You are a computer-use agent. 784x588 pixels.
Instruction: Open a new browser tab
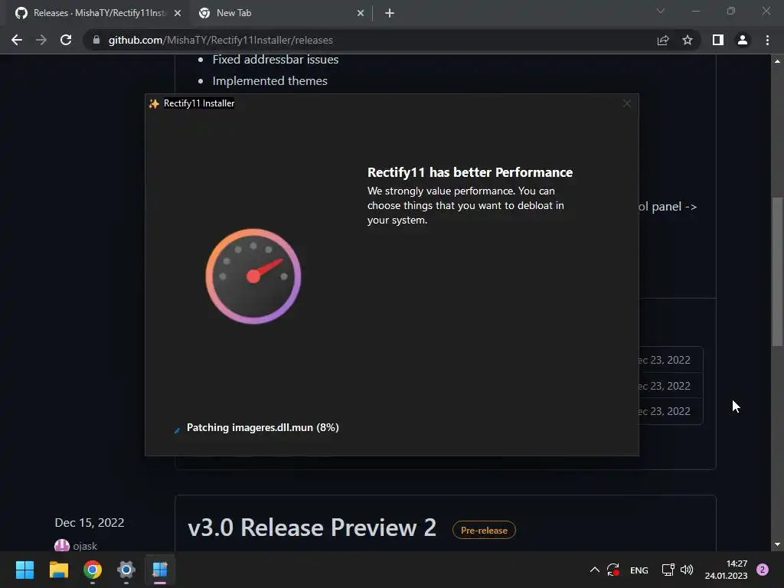[x=390, y=13]
